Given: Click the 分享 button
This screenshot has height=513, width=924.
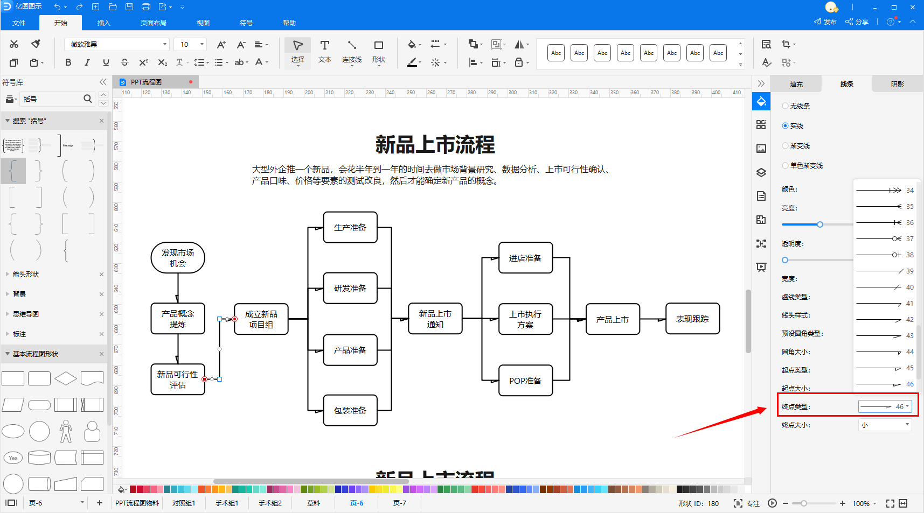Looking at the screenshot, I should (x=857, y=22).
